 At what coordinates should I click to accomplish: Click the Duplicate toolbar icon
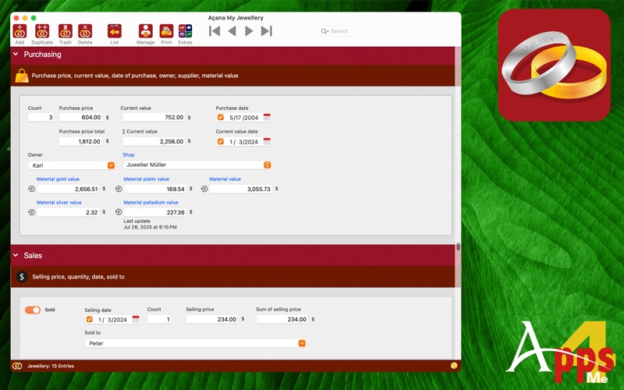coord(42,31)
